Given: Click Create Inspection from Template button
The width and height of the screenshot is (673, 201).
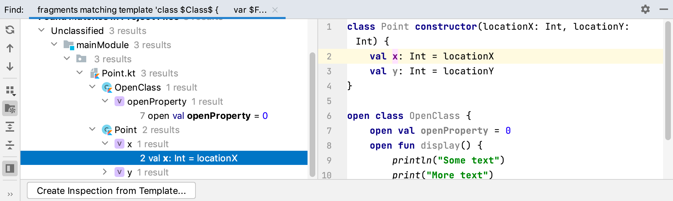Looking at the screenshot, I should (x=111, y=191).
